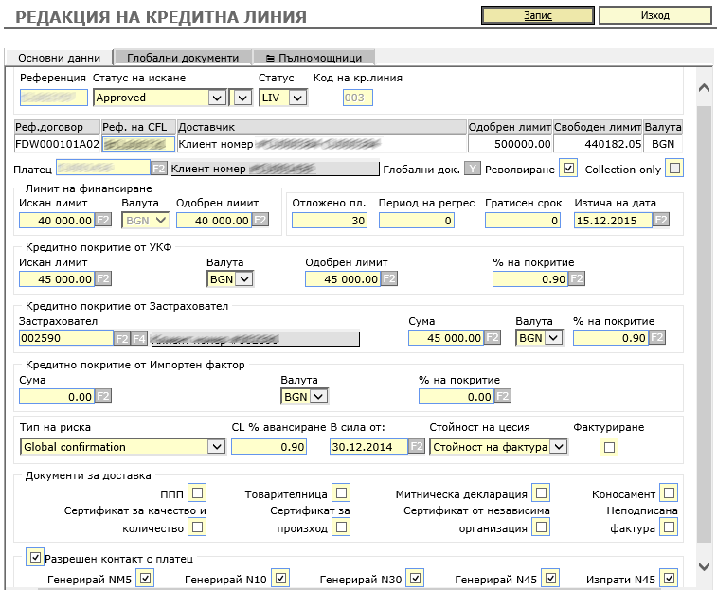Enable the Collection only checkbox
This screenshot has height=590, width=717.
point(674,169)
